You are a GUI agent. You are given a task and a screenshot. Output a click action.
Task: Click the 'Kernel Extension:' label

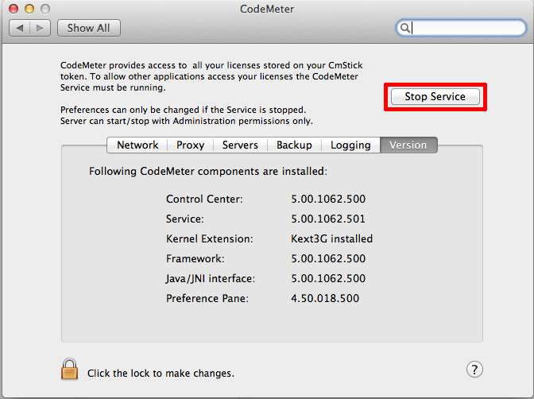(210, 238)
